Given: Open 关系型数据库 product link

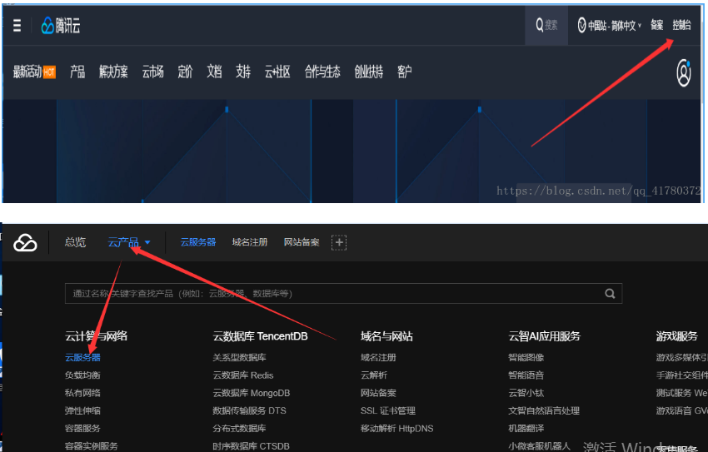Looking at the screenshot, I should pos(239,358).
